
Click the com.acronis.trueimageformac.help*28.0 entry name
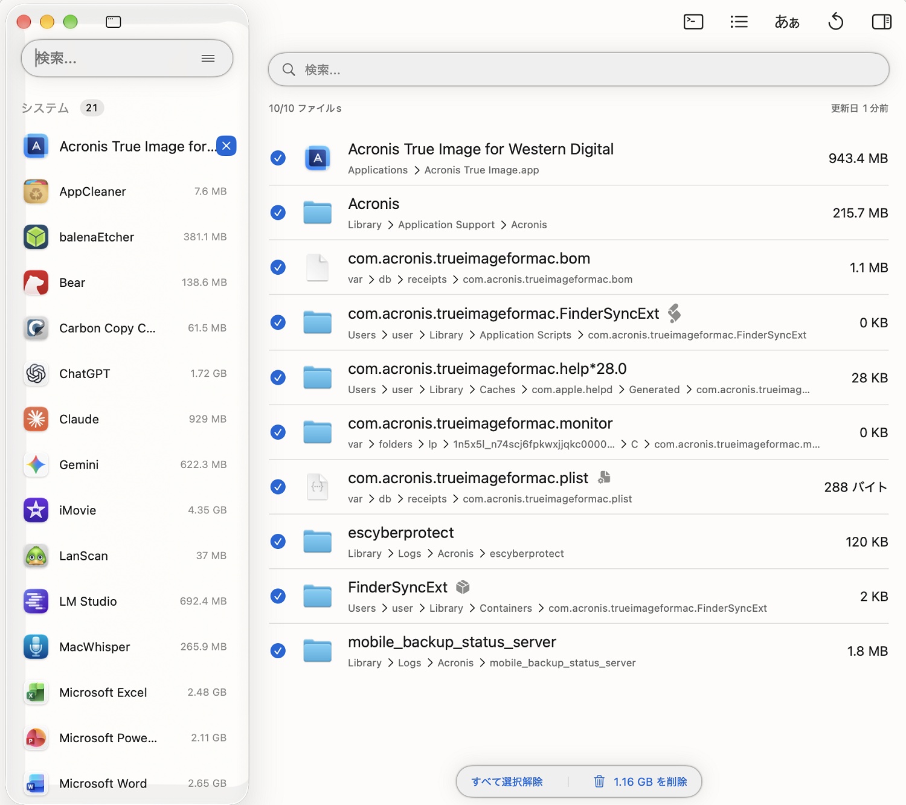[x=487, y=368]
